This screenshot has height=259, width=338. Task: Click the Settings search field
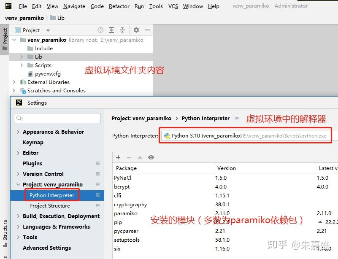57,118
